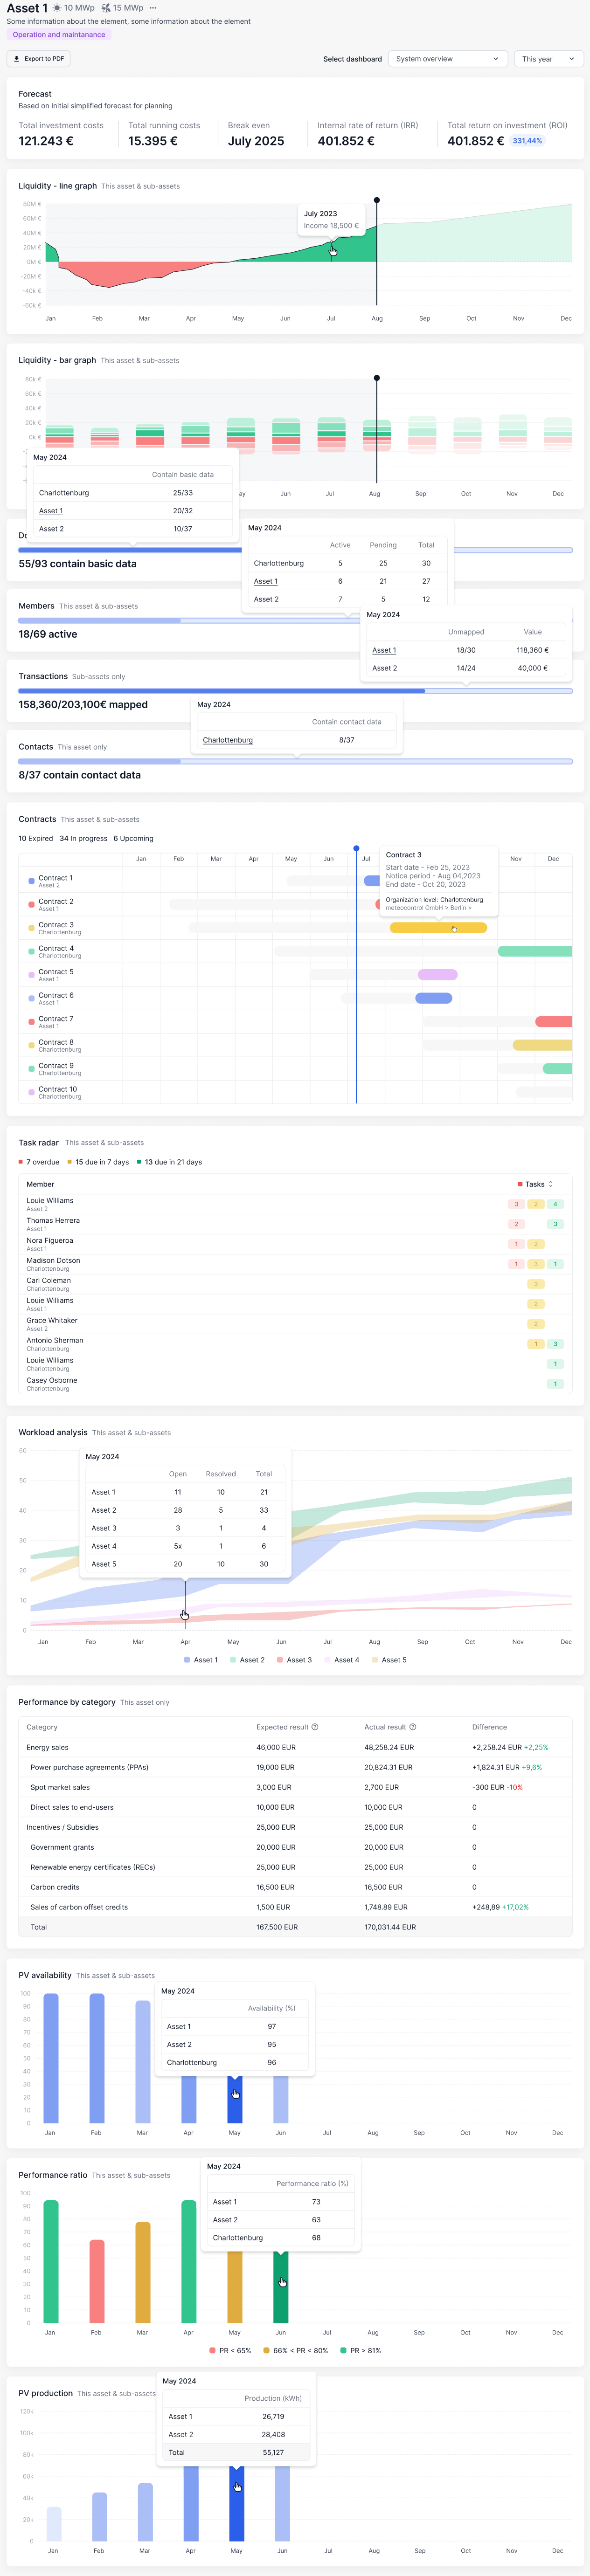
Task: Click the 10 Expired contracts filter
Action: (x=36, y=839)
